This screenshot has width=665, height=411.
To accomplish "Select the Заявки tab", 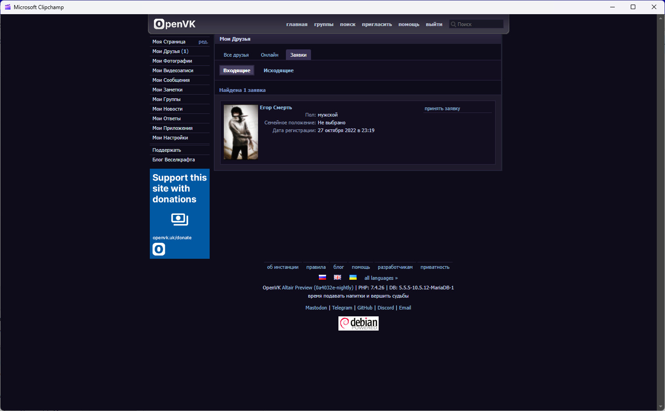I will pyautogui.click(x=298, y=55).
